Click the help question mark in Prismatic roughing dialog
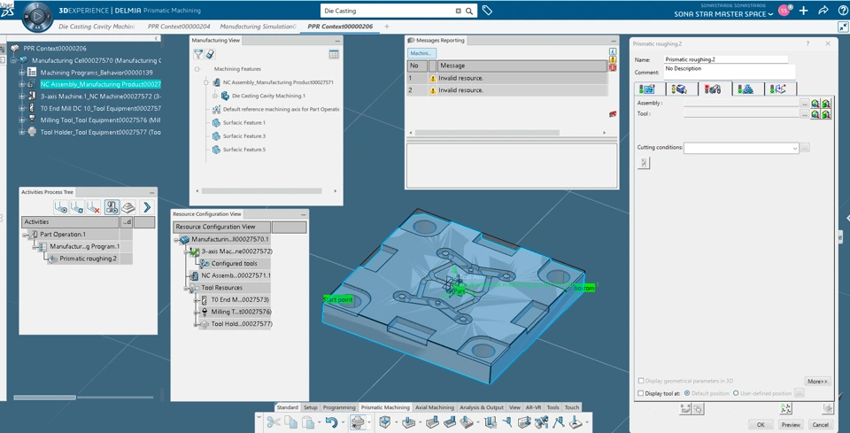850x433 pixels. pyautogui.click(x=808, y=43)
